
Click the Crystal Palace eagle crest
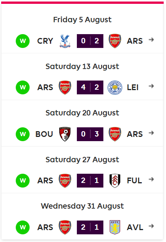click(65, 41)
